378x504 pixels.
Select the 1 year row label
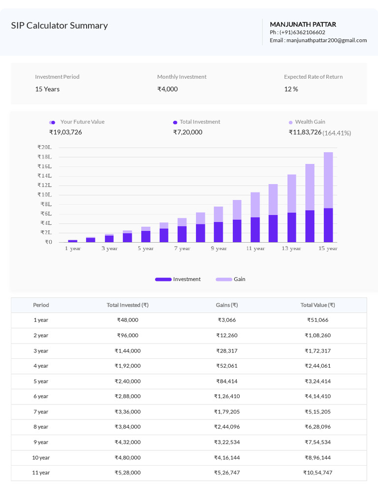point(41,320)
